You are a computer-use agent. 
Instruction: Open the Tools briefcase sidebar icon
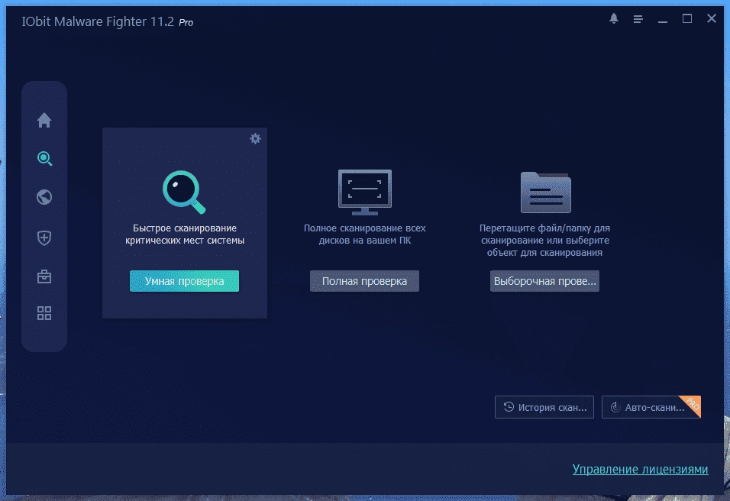coord(44,276)
